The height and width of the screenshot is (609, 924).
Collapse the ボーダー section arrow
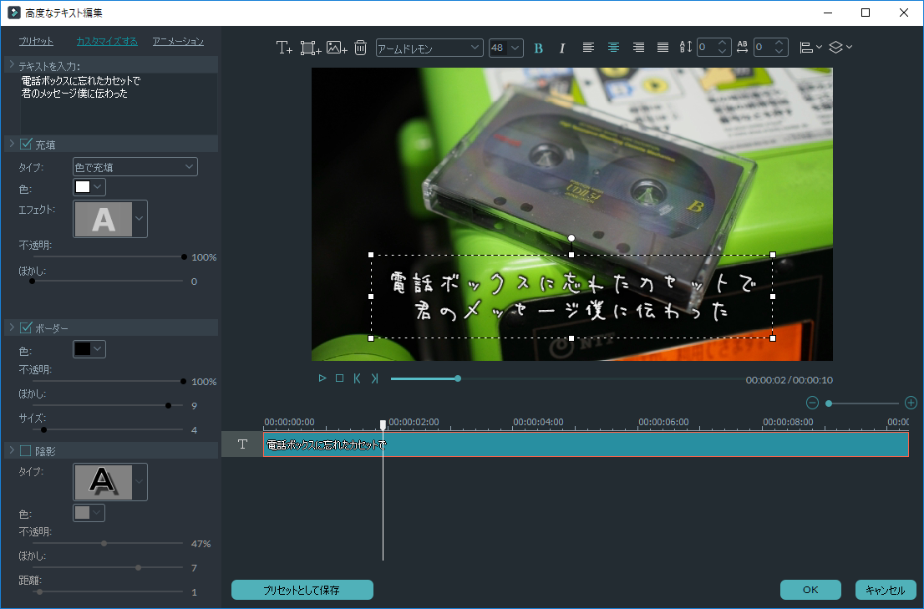click(11, 327)
